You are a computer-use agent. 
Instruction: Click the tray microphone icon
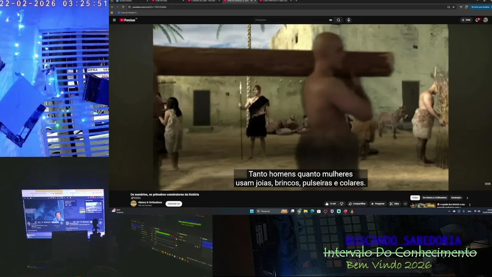coord(464,211)
